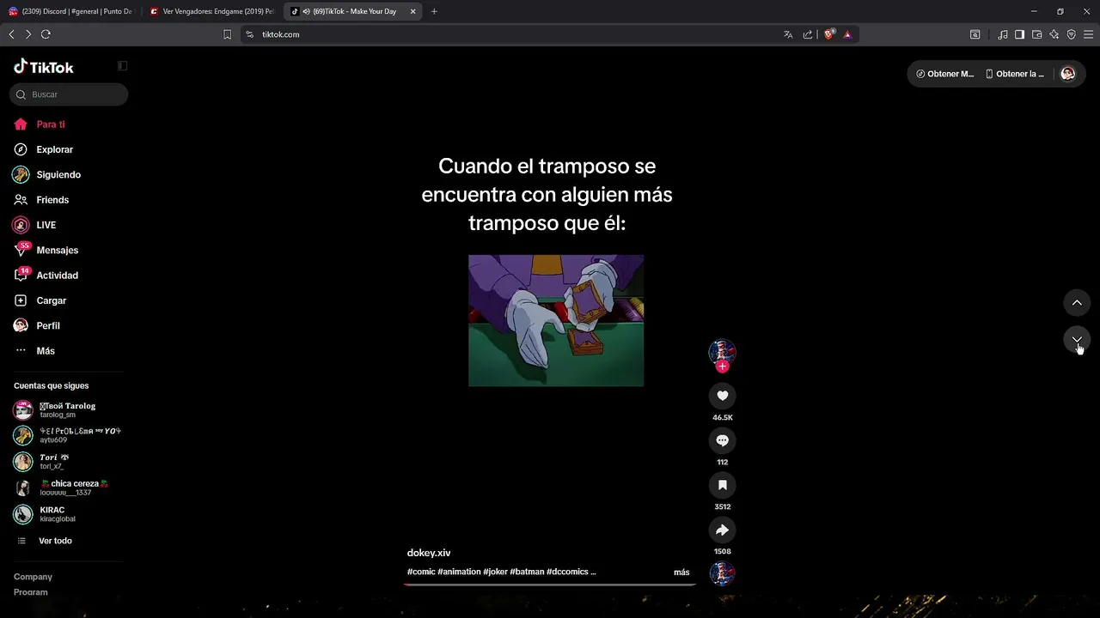The image size is (1100, 618).
Task: Go forward in the browser
Action: pos(28,34)
